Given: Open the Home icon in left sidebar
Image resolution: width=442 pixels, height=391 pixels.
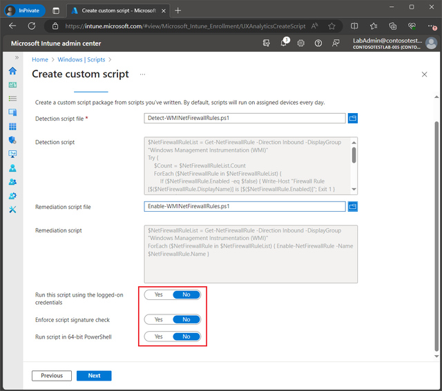Looking at the screenshot, I should (12, 70).
